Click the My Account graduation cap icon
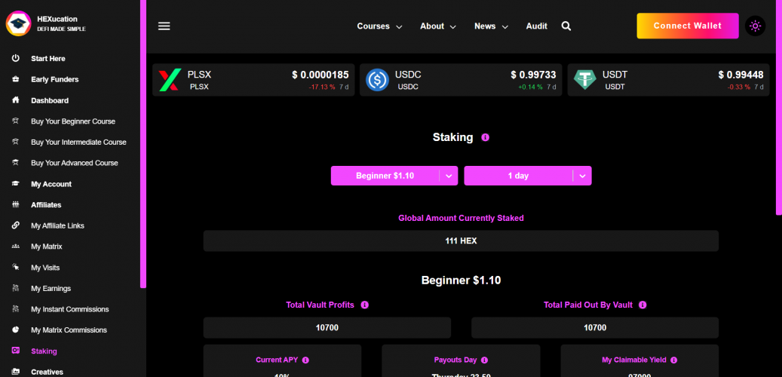 (16, 184)
